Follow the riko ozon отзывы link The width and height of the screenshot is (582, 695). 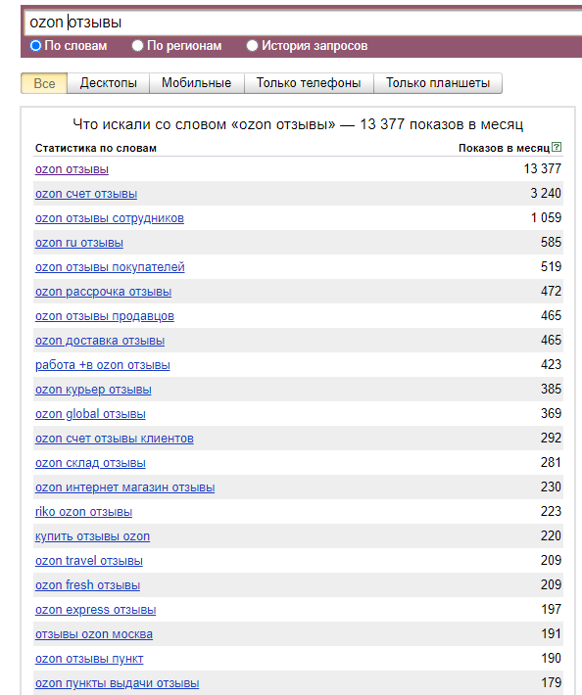(84, 512)
